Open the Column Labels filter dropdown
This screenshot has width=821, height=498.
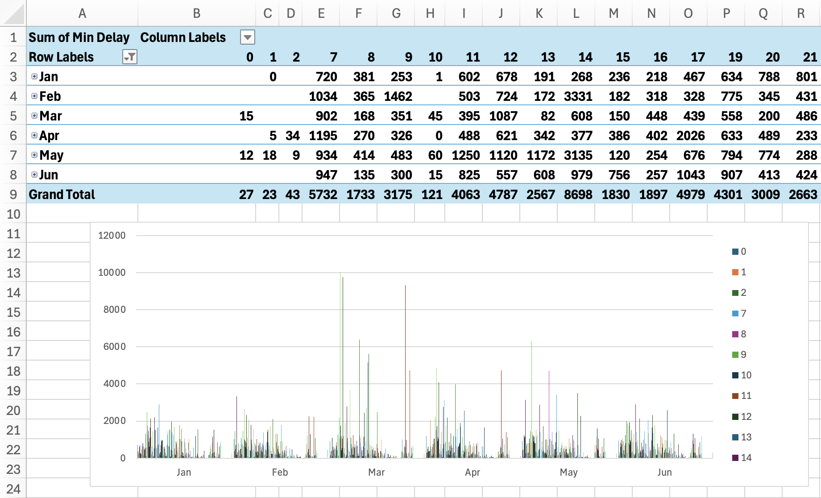pos(247,37)
